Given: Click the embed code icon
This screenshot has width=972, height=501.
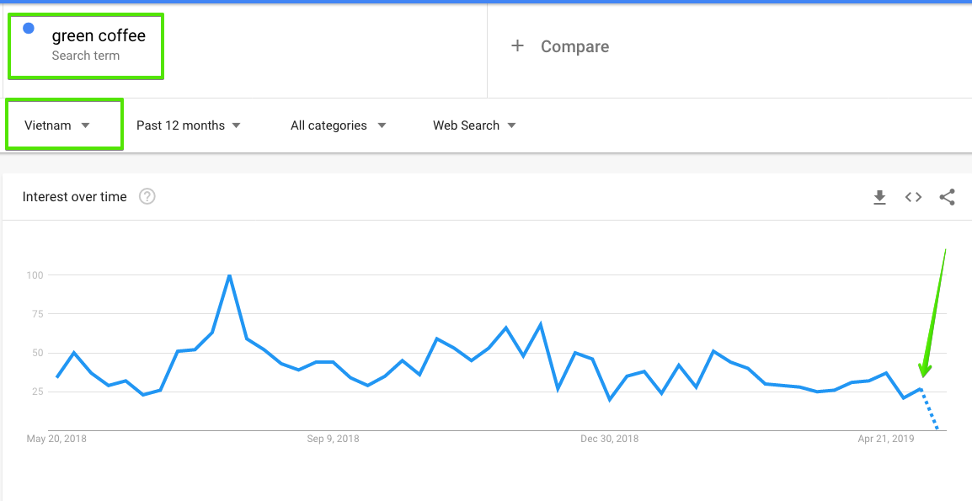Looking at the screenshot, I should click(913, 197).
